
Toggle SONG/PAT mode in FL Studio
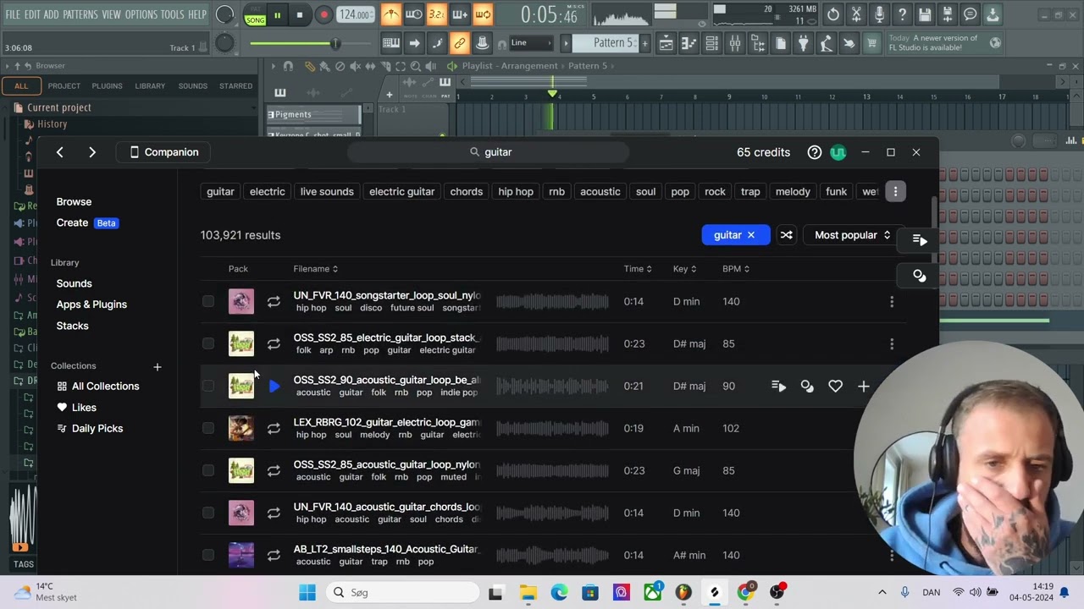255,14
